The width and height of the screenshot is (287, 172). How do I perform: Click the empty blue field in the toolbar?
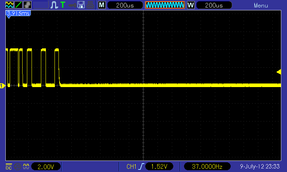point(41,5)
